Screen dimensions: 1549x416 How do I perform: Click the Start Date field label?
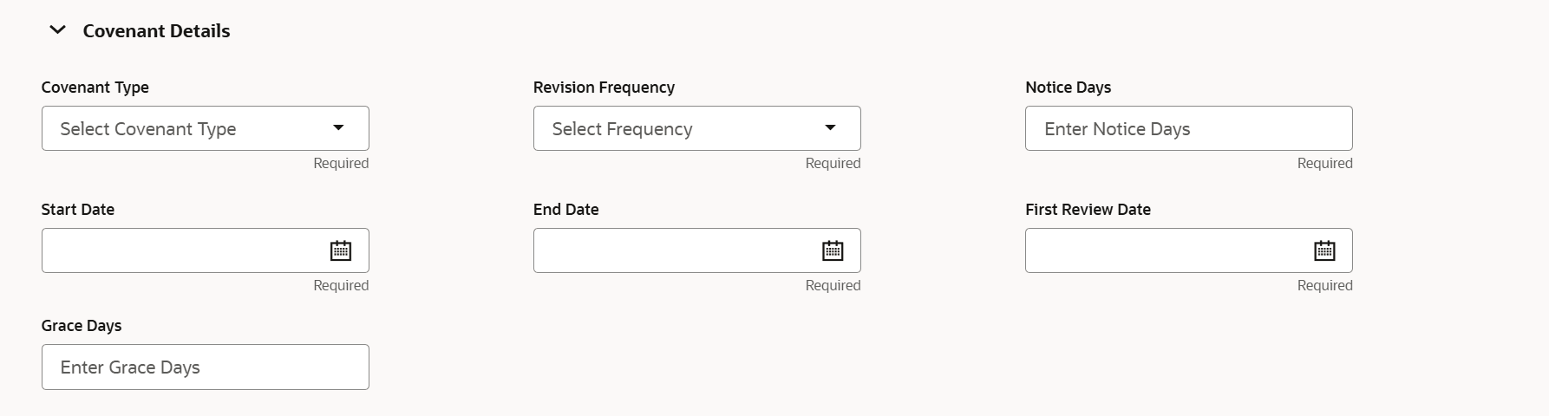coord(78,210)
